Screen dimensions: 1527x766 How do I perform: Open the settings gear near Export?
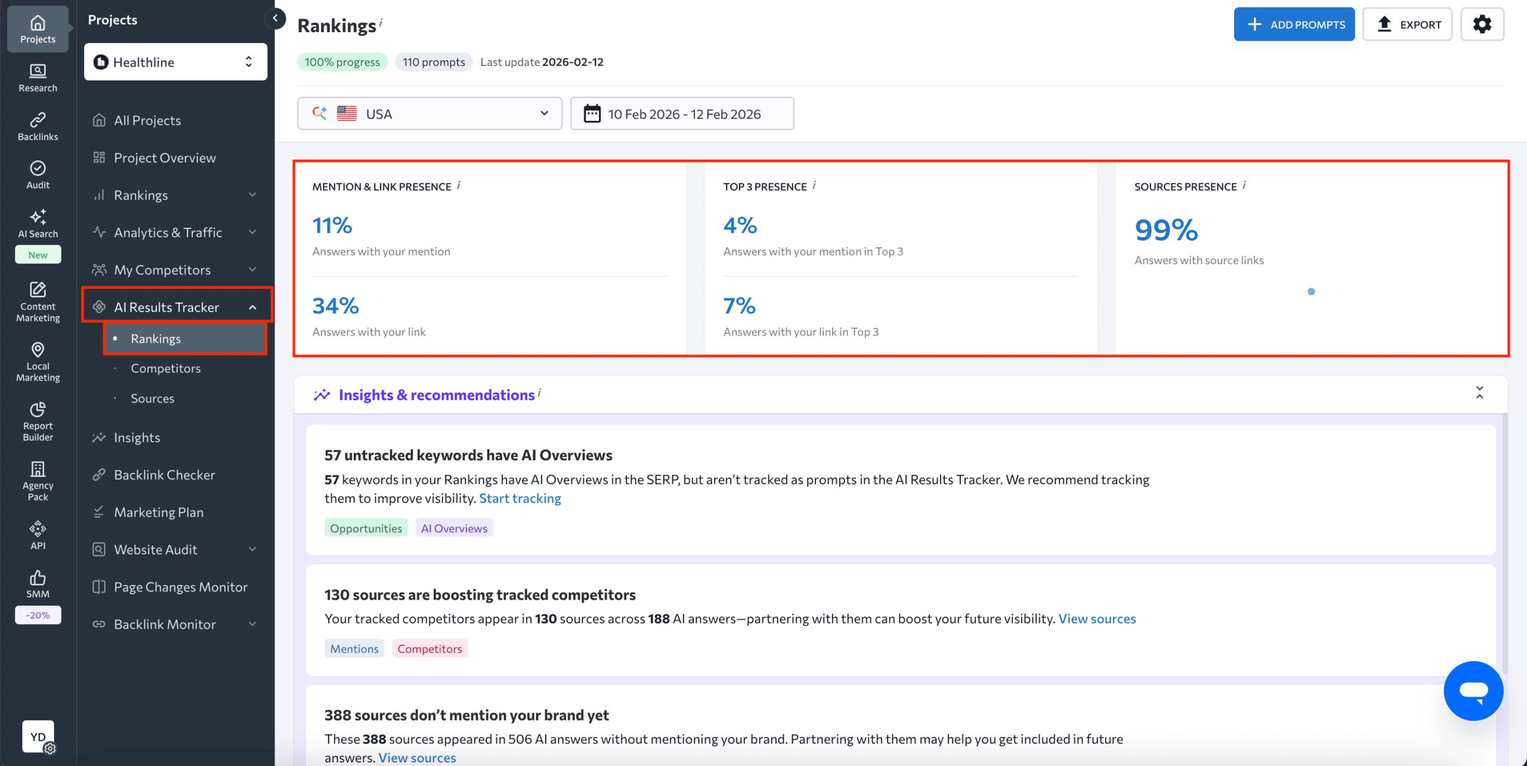[x=1482, y=24]
